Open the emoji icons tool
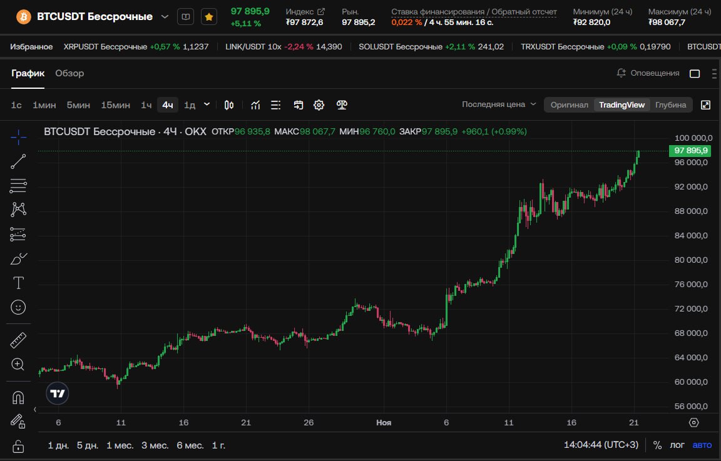 tap(18, 307)
